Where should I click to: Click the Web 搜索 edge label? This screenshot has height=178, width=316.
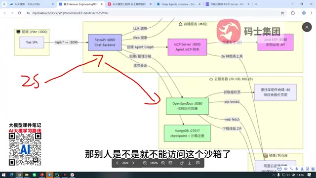click(140, 38)
